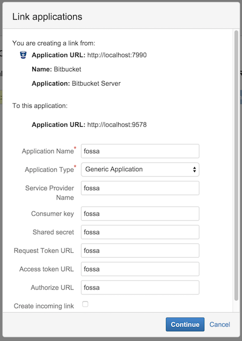Image resolution: width=242 pixels, height=341 pixels.
Task: Edit the Shared secret input
Action: [x=140, y=232]
